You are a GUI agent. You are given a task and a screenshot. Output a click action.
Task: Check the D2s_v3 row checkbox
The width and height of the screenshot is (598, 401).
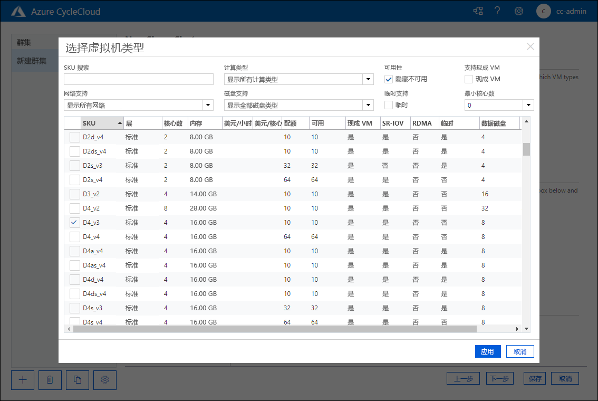(x=75, y=166)
